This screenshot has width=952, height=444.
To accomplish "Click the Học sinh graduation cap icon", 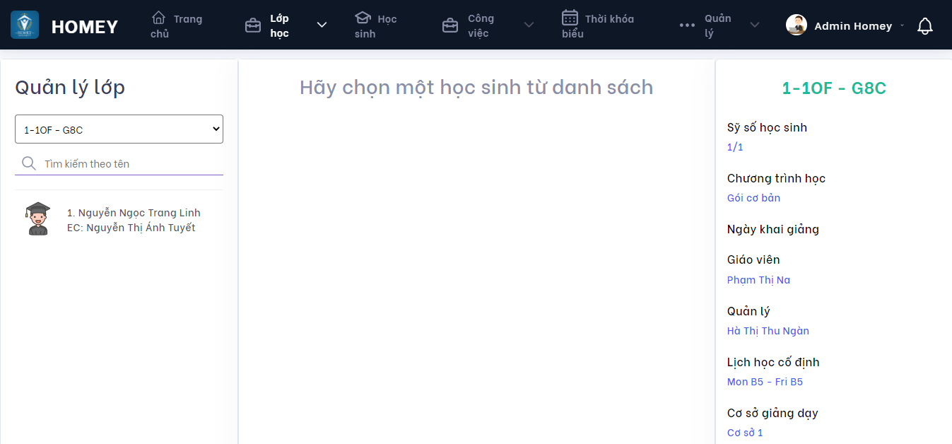I will point(363,18).
